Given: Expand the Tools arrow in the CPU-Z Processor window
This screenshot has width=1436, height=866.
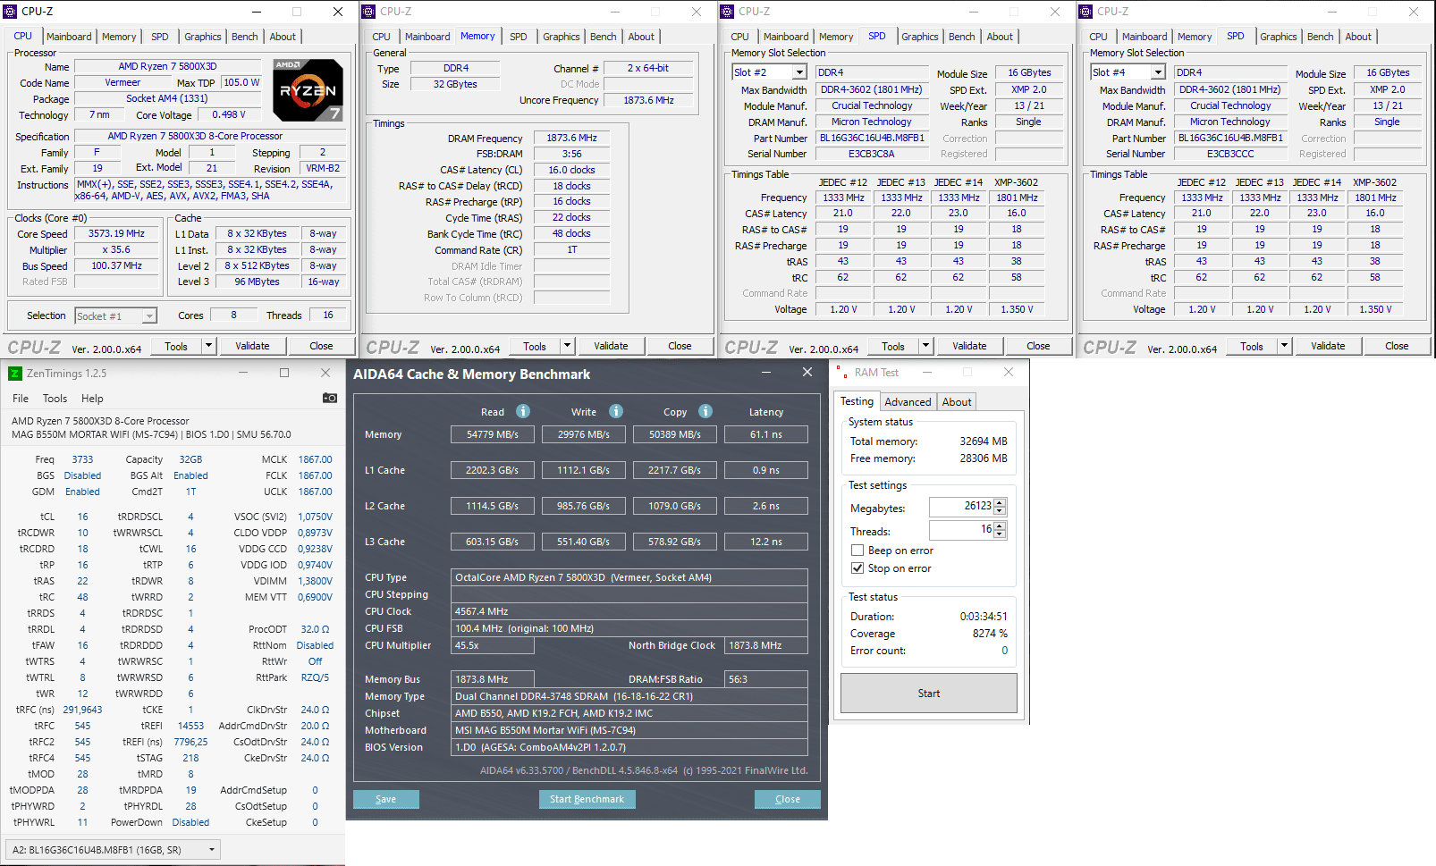Looking at the screenshot, I should click(208, 346).
